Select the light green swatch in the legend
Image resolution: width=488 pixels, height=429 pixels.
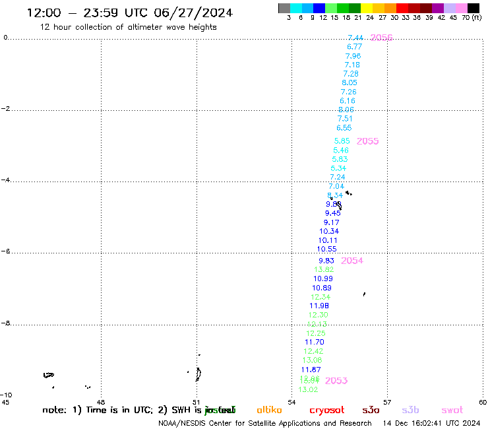331,8
